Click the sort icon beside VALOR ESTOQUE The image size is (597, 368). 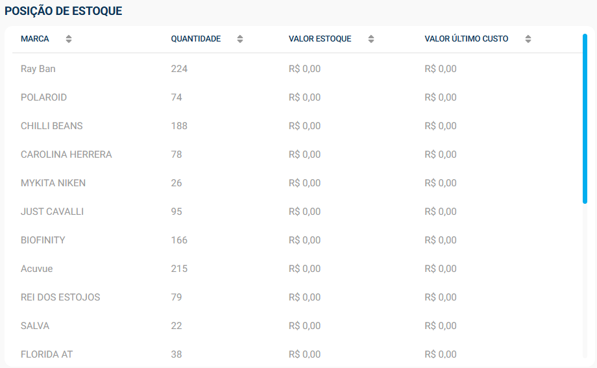(371, 39)
